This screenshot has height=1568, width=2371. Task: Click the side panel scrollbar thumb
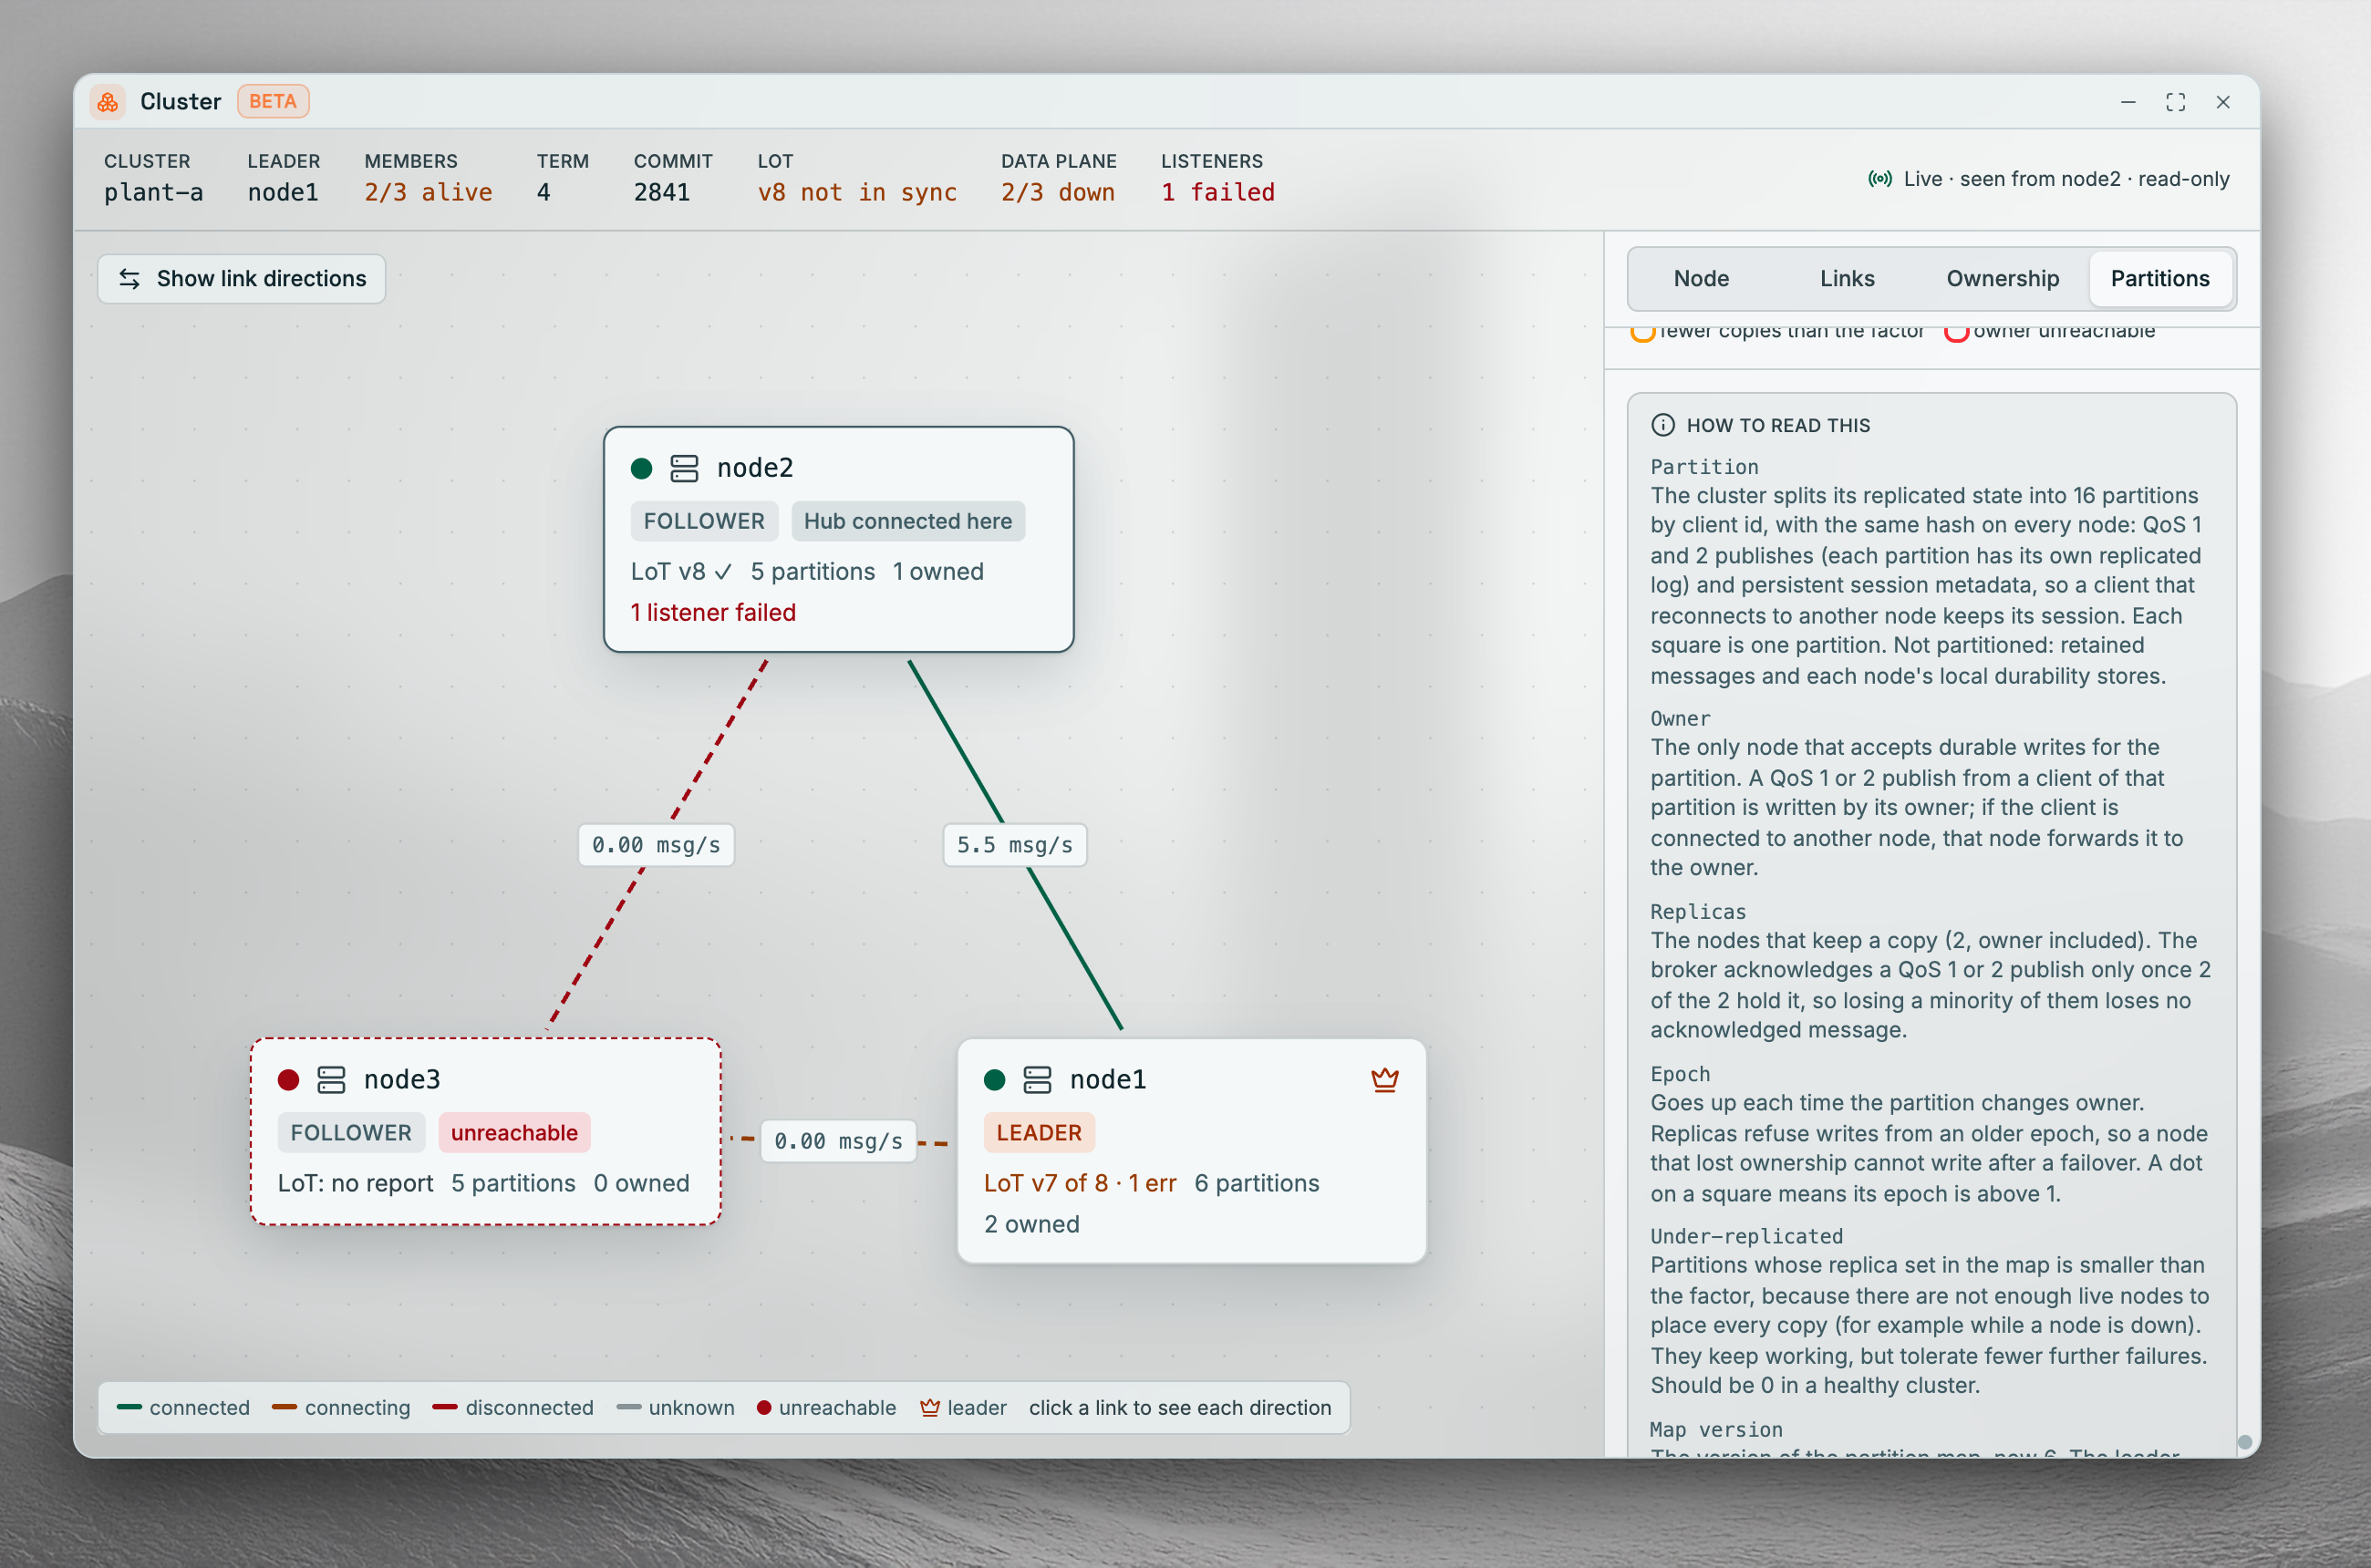coord(2244,1442)
